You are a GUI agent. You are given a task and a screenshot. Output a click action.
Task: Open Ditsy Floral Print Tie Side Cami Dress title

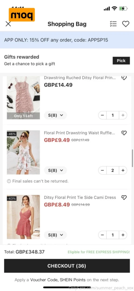pyautogui.click(x=80, y=198)
